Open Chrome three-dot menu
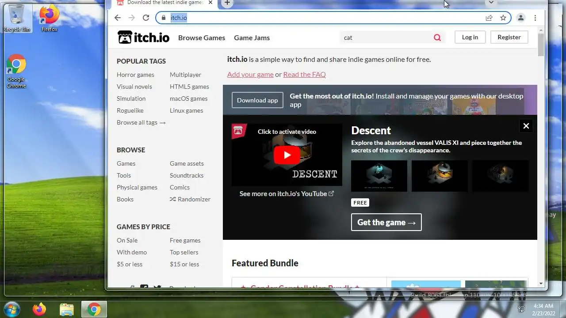 pyautogui.click(x=535, y=18)
